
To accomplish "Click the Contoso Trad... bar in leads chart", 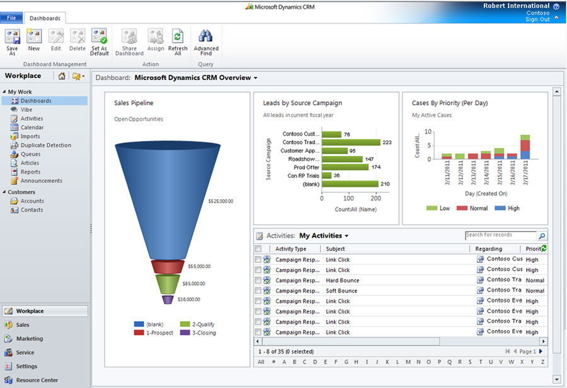I will click(351, 143).
